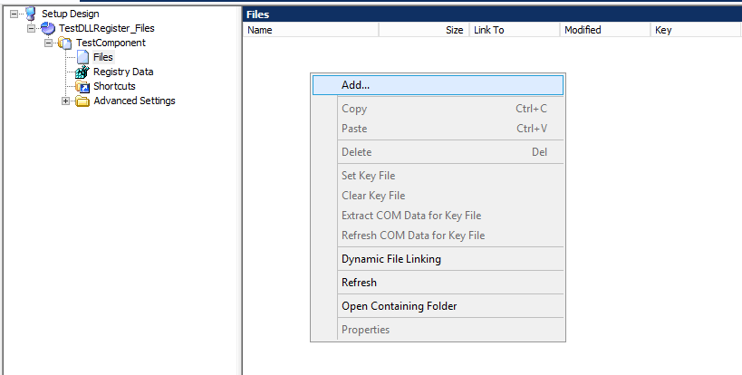Expand the Advanced Settings node
The width and height of the screenshot is (742, 375).
pyautogui.click(x=66, y=101)
